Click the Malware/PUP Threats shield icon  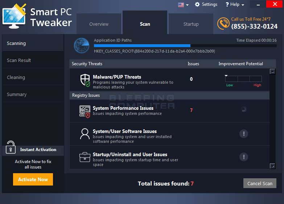85,80
